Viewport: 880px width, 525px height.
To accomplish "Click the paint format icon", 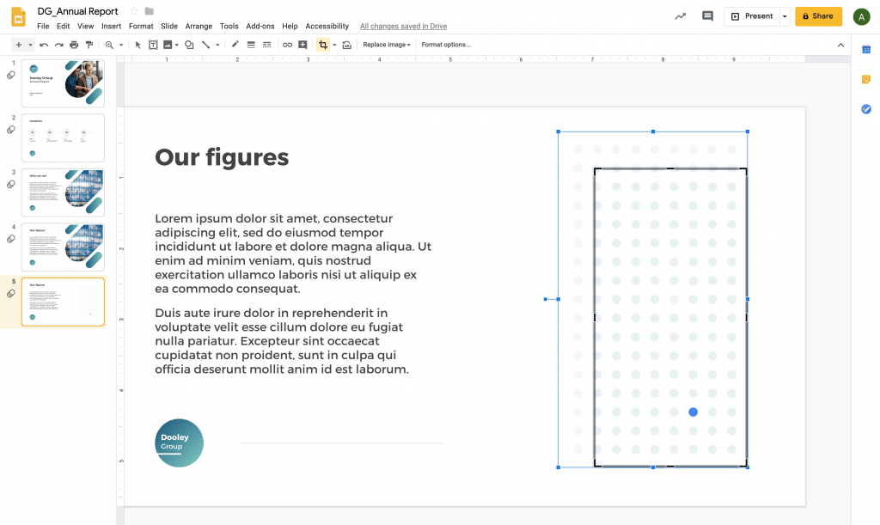I will point(89,45).
